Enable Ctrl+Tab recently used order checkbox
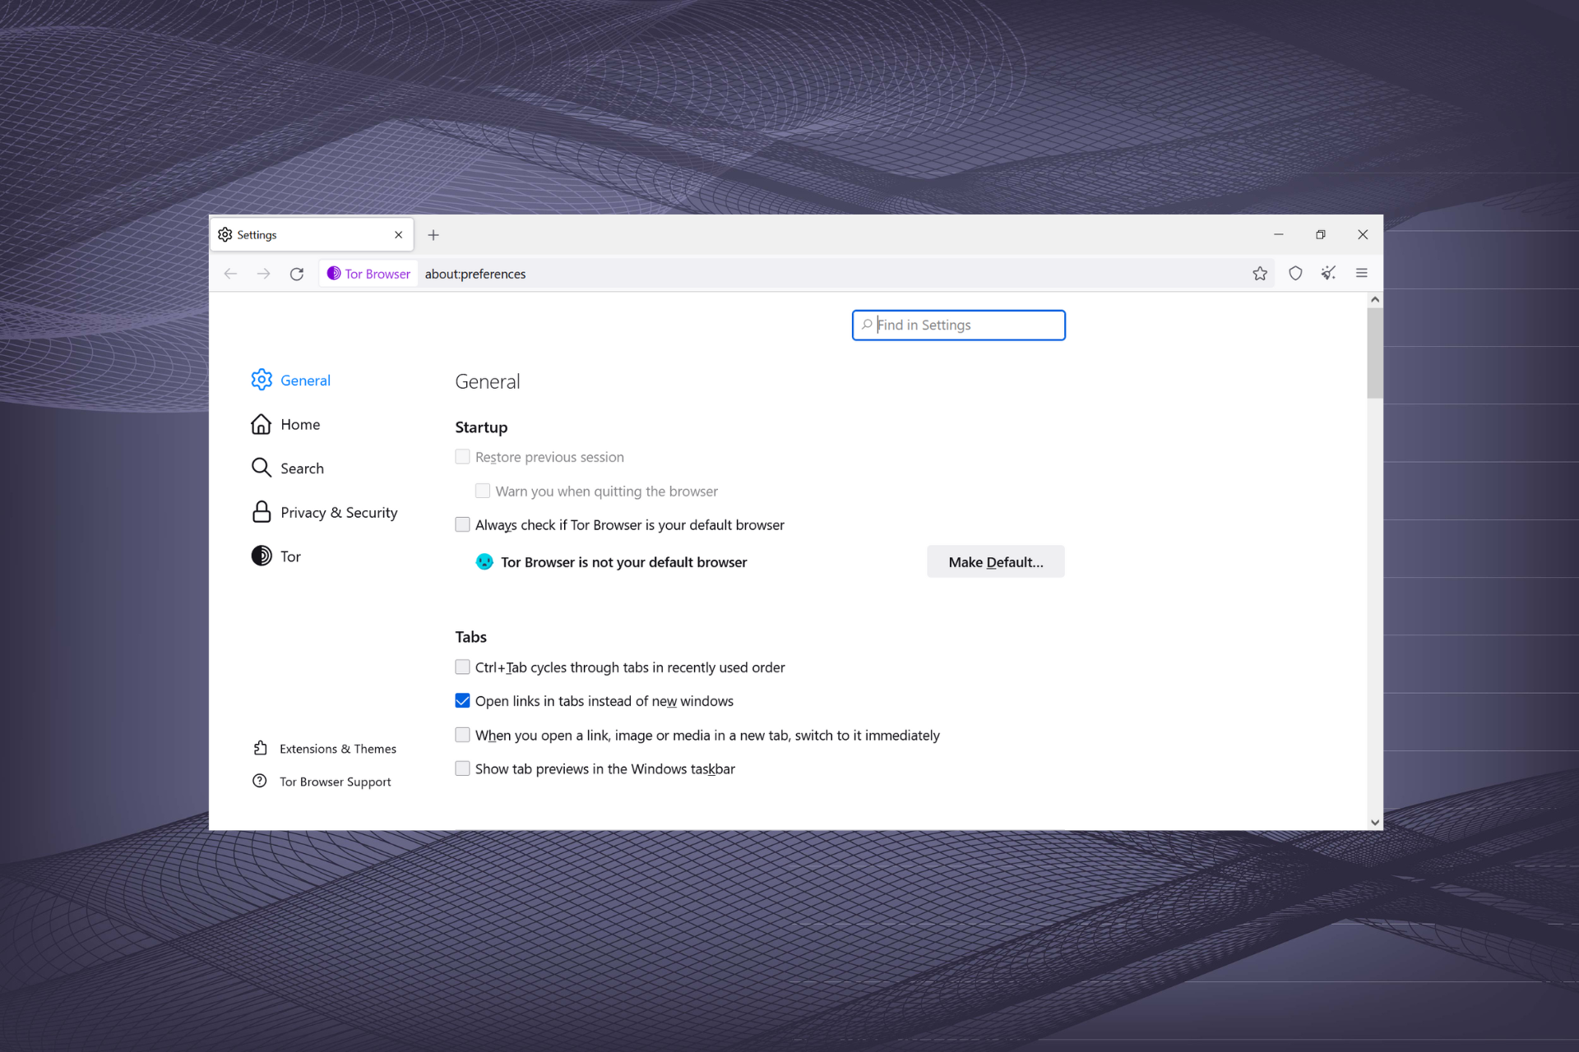Image resolution: width=1579 pixels, height=1052 pixels. click(x=463, y=667)
